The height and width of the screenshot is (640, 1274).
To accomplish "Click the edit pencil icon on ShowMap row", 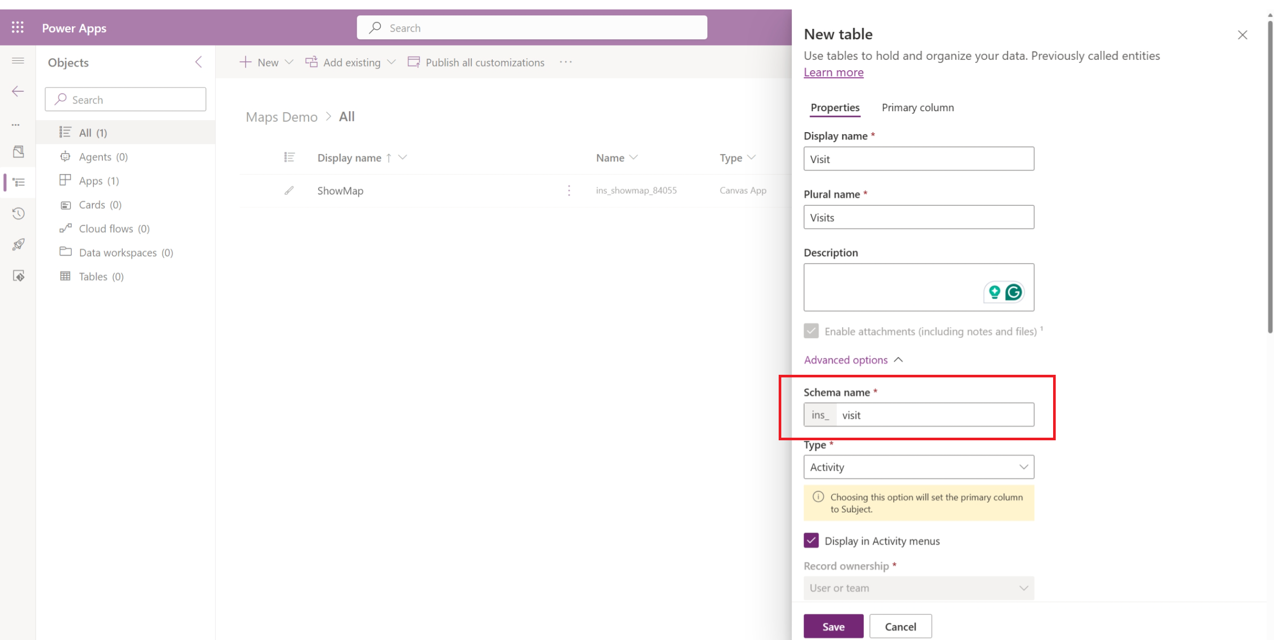I will (x=289, y=190).
